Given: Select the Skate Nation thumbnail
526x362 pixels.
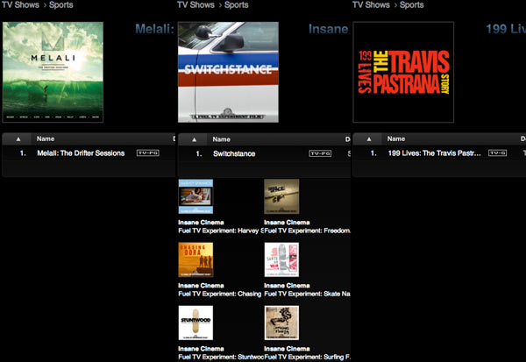Looking at the screenshot, I should tap(281, 259).
